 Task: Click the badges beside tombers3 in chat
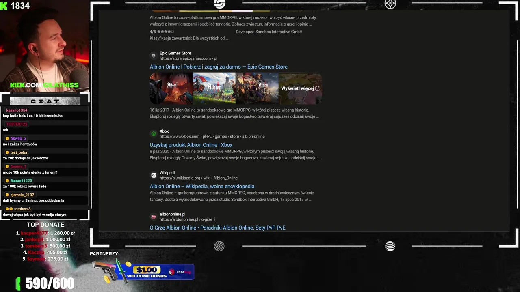click(9, 209)
